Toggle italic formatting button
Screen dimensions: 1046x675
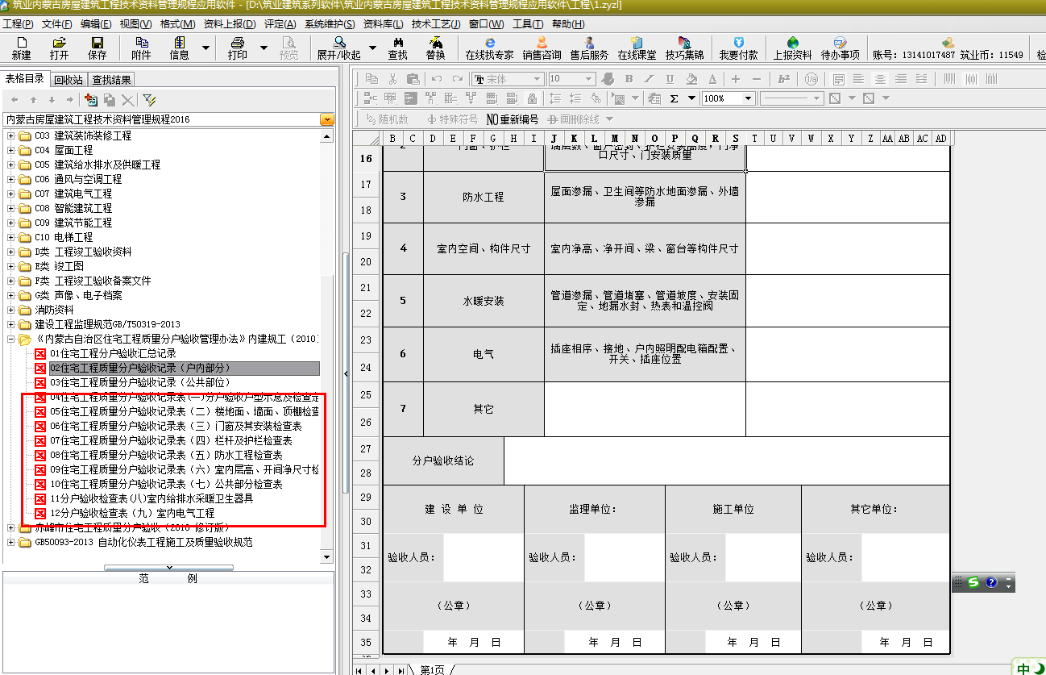[x=650, y=79]
